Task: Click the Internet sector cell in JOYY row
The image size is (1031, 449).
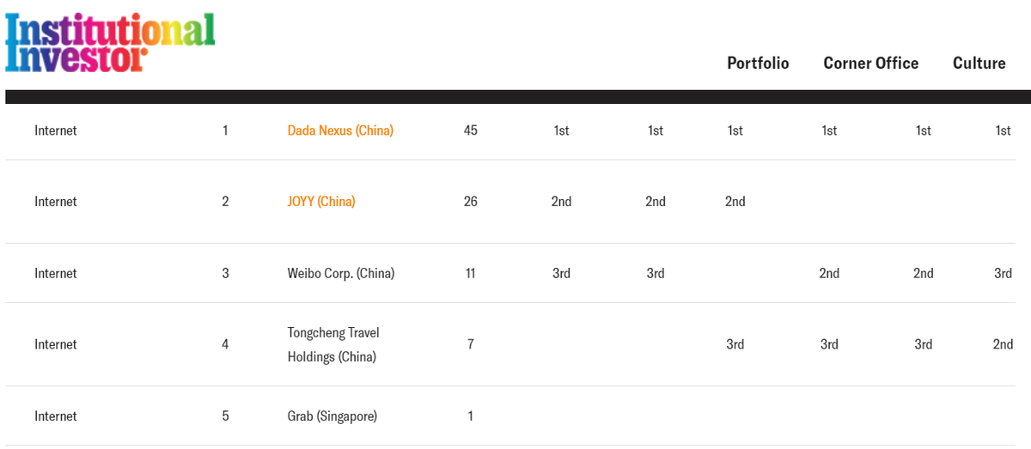Action: (56, 202)
